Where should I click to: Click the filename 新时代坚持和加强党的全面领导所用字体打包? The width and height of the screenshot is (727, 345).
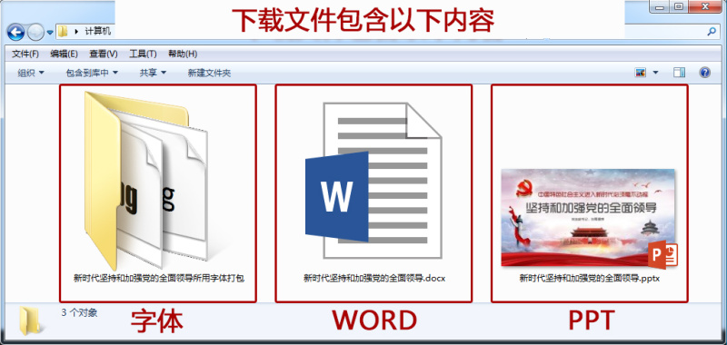pos(159,279)
